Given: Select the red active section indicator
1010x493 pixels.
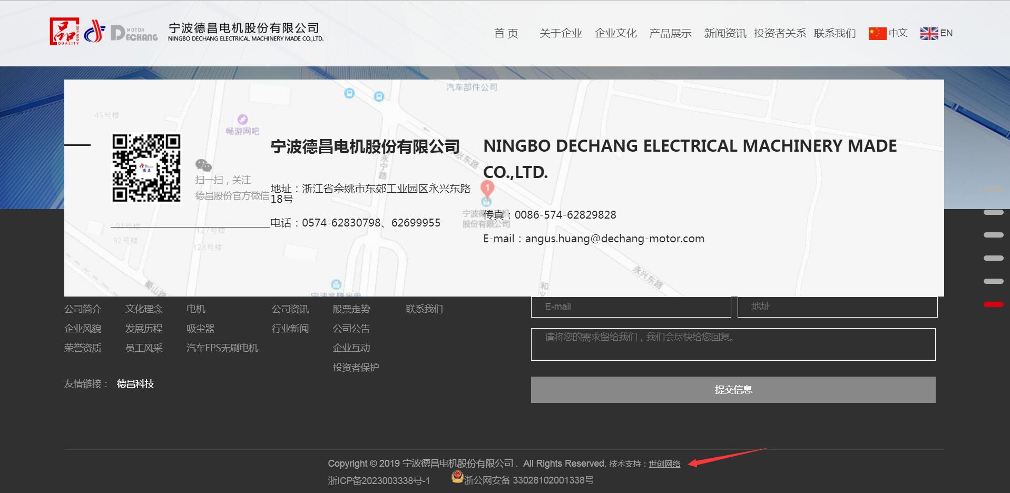Looking at the screenshot, I should click(x=993, y=304).
